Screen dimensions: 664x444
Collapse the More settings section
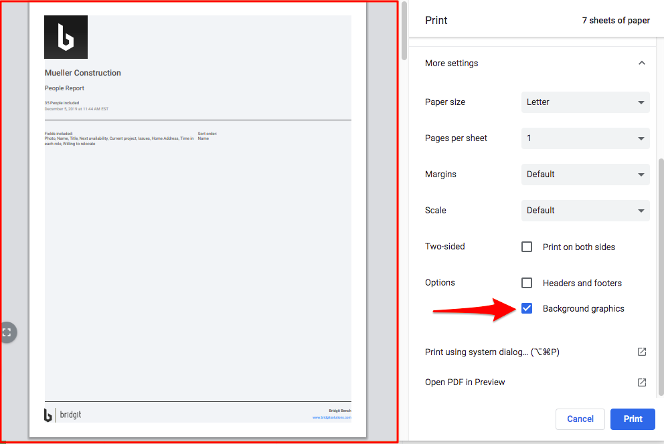pos(641,63)
